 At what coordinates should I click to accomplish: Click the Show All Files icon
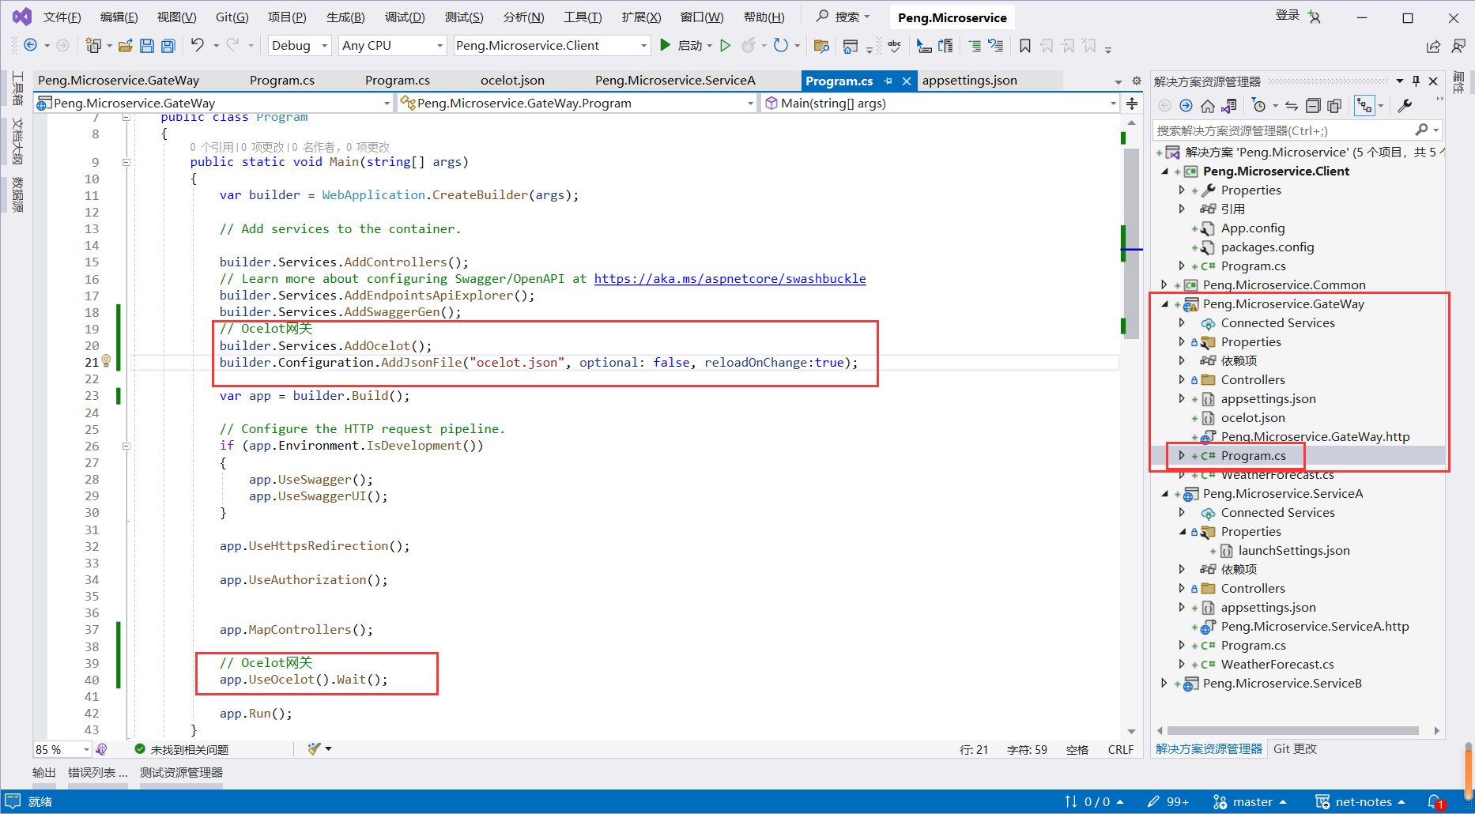click(x=1334, y=106)
